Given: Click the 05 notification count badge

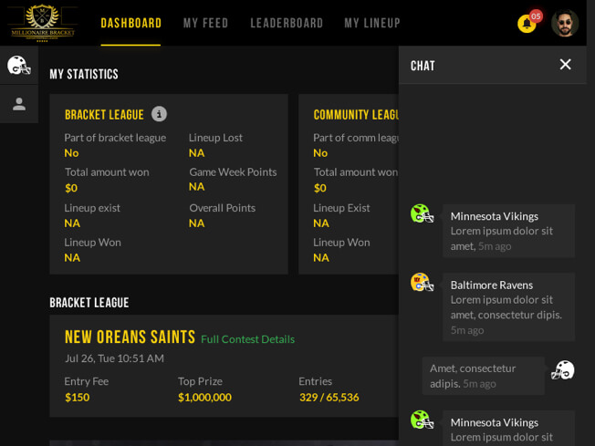Looking at the screenshot, I should coord(536,16).
